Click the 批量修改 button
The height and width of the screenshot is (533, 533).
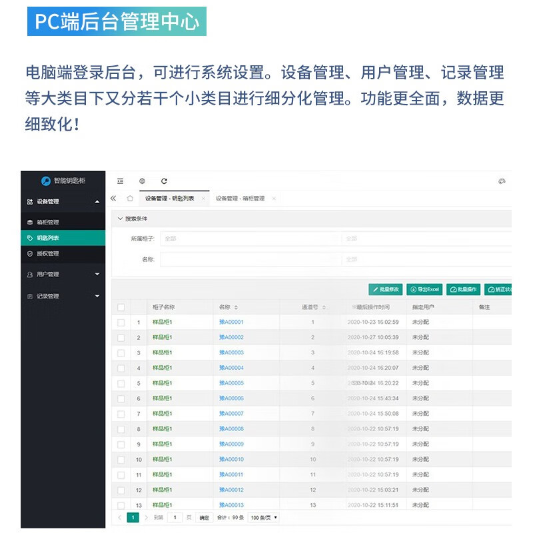tap(385, 289)
